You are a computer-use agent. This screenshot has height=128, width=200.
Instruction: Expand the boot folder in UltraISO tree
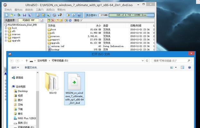(6, 28)
